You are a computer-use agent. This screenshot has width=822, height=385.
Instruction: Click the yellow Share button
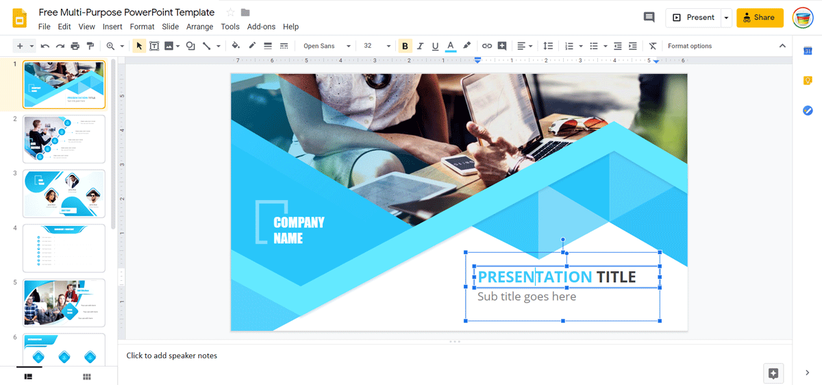click(760, 18)
